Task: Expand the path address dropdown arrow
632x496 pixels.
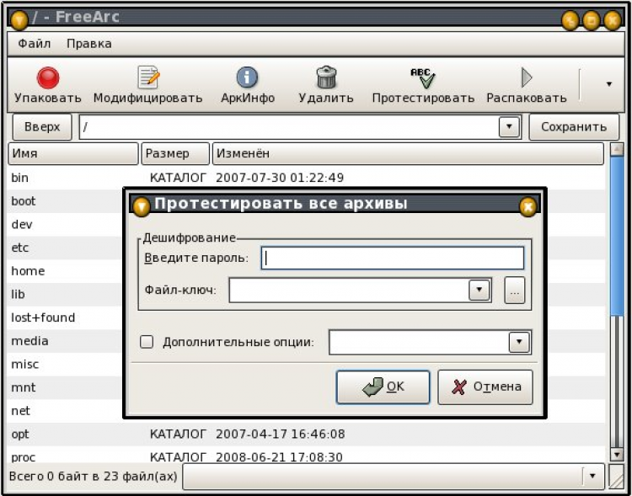Action: [508, 127]
